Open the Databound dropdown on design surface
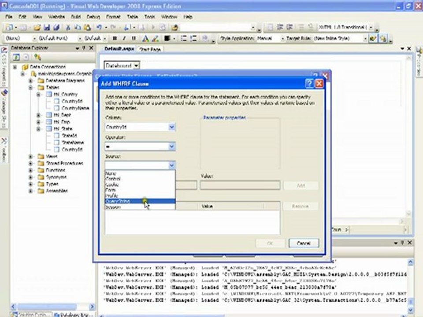The width and height of the screenshot is (423, 317). point(136,66)
